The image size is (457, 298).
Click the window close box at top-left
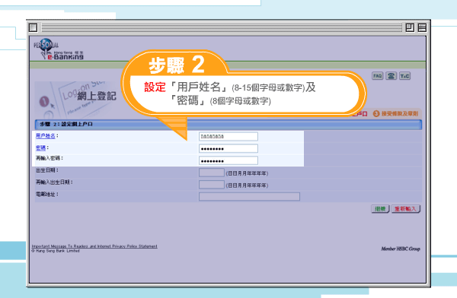pos(34,27)
